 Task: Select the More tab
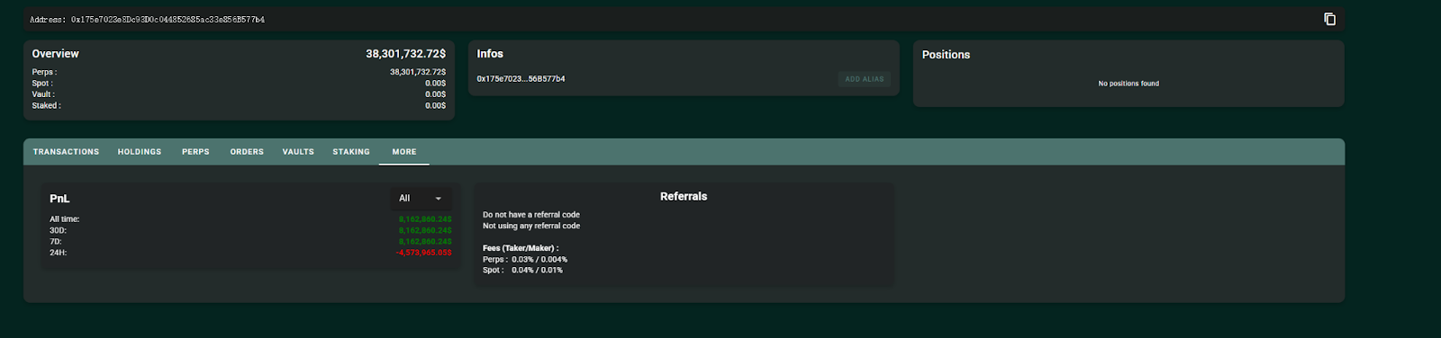point(404,152)
